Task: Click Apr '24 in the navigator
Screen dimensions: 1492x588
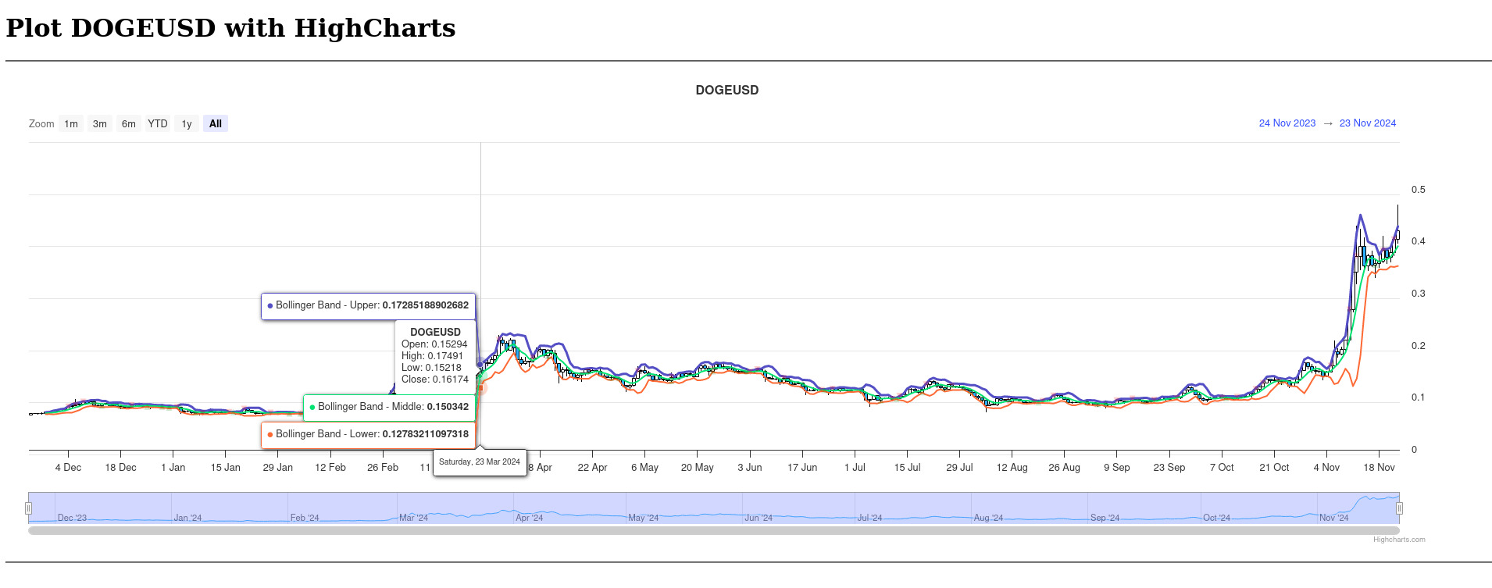Action: pos(529,518)
